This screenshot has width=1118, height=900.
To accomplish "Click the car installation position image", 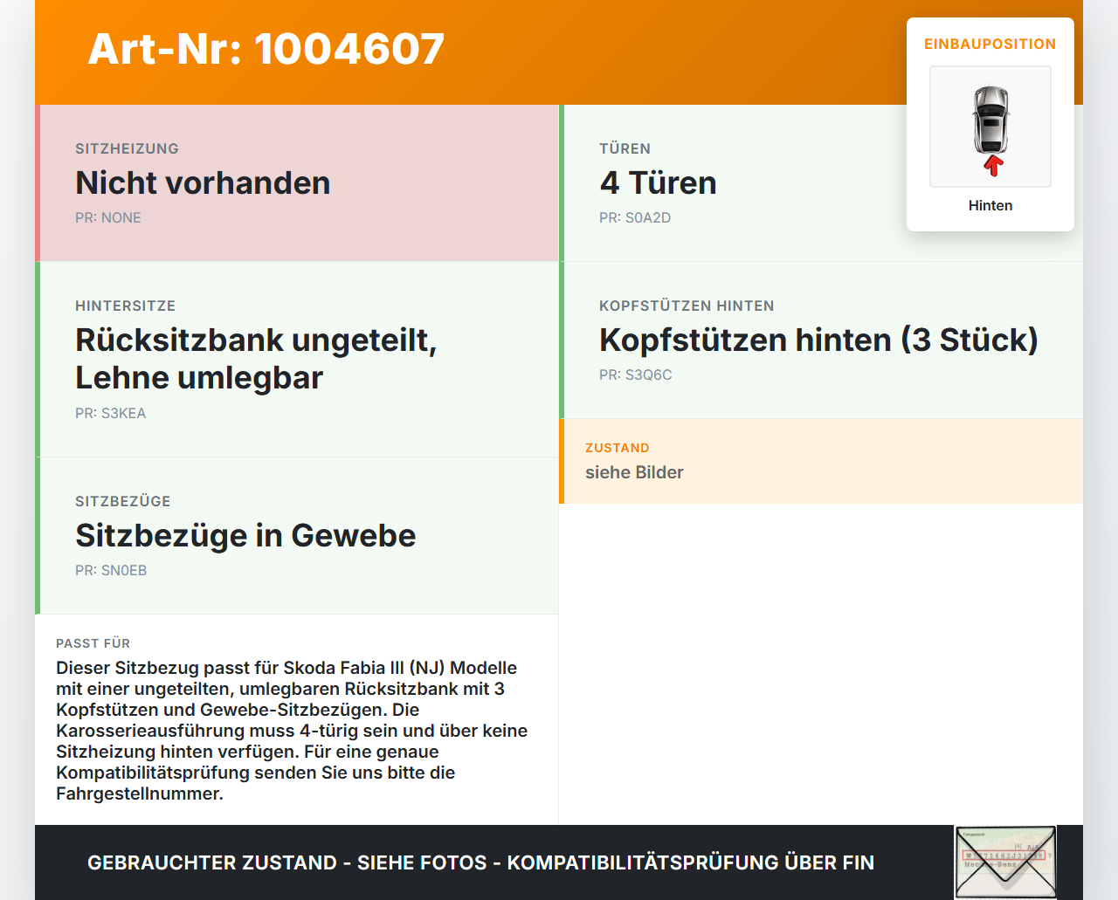I will pyautogui.click(x=990, y=127).
